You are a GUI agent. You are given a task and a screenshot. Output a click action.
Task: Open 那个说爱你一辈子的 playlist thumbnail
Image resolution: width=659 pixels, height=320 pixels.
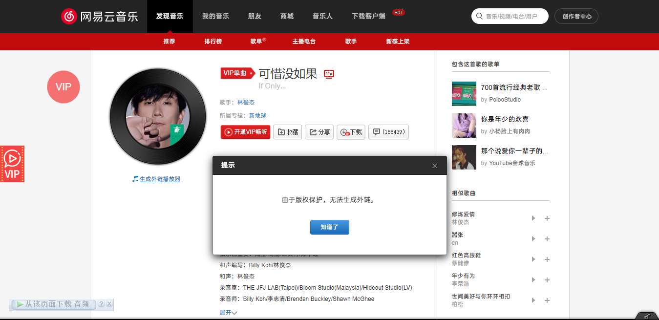[464, 157]
